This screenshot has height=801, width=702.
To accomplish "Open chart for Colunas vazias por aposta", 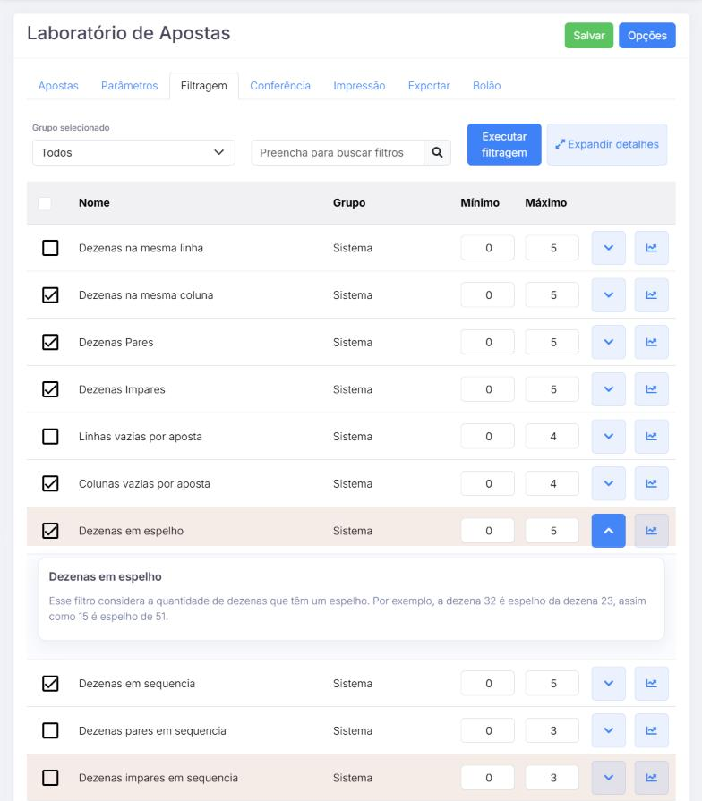I will point(651,483).
